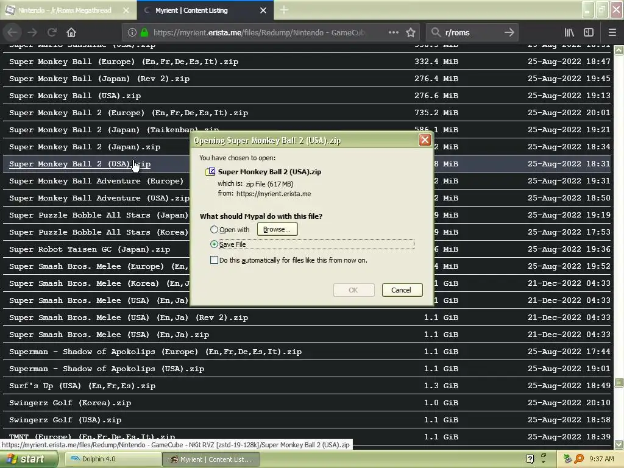Click scrollbar down arrow on page
Screen dimensions: 624x468
[x=619, y=444]
